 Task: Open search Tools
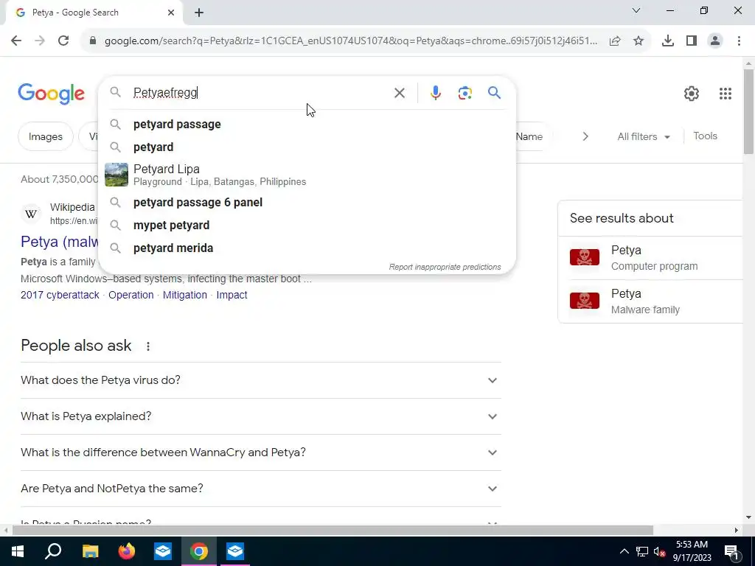point(705,136)
